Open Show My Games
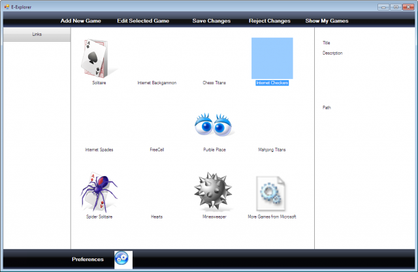The width and height of the screenshot is (418, 272). click(x=327, y=21)
